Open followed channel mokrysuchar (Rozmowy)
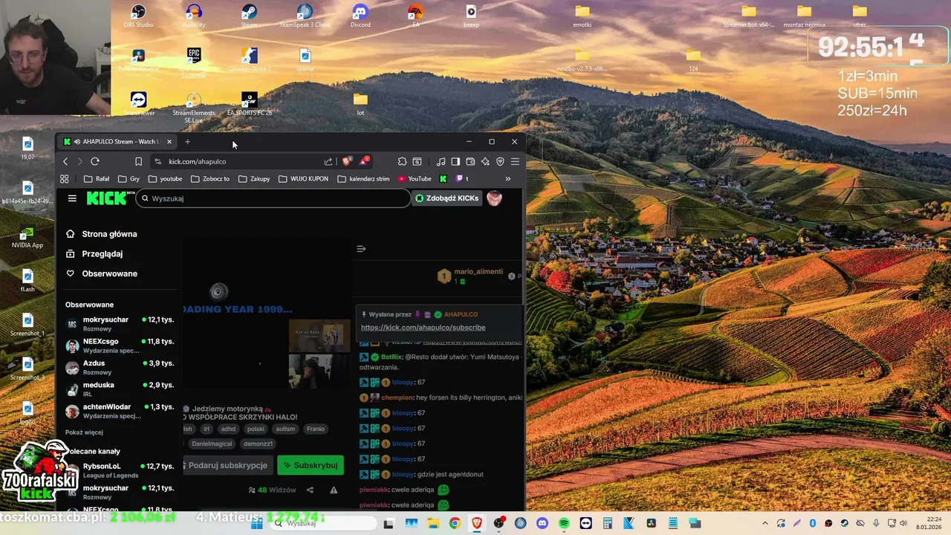Image resolution: width=951 pixels, height=535 pixels. click(120, 324)
